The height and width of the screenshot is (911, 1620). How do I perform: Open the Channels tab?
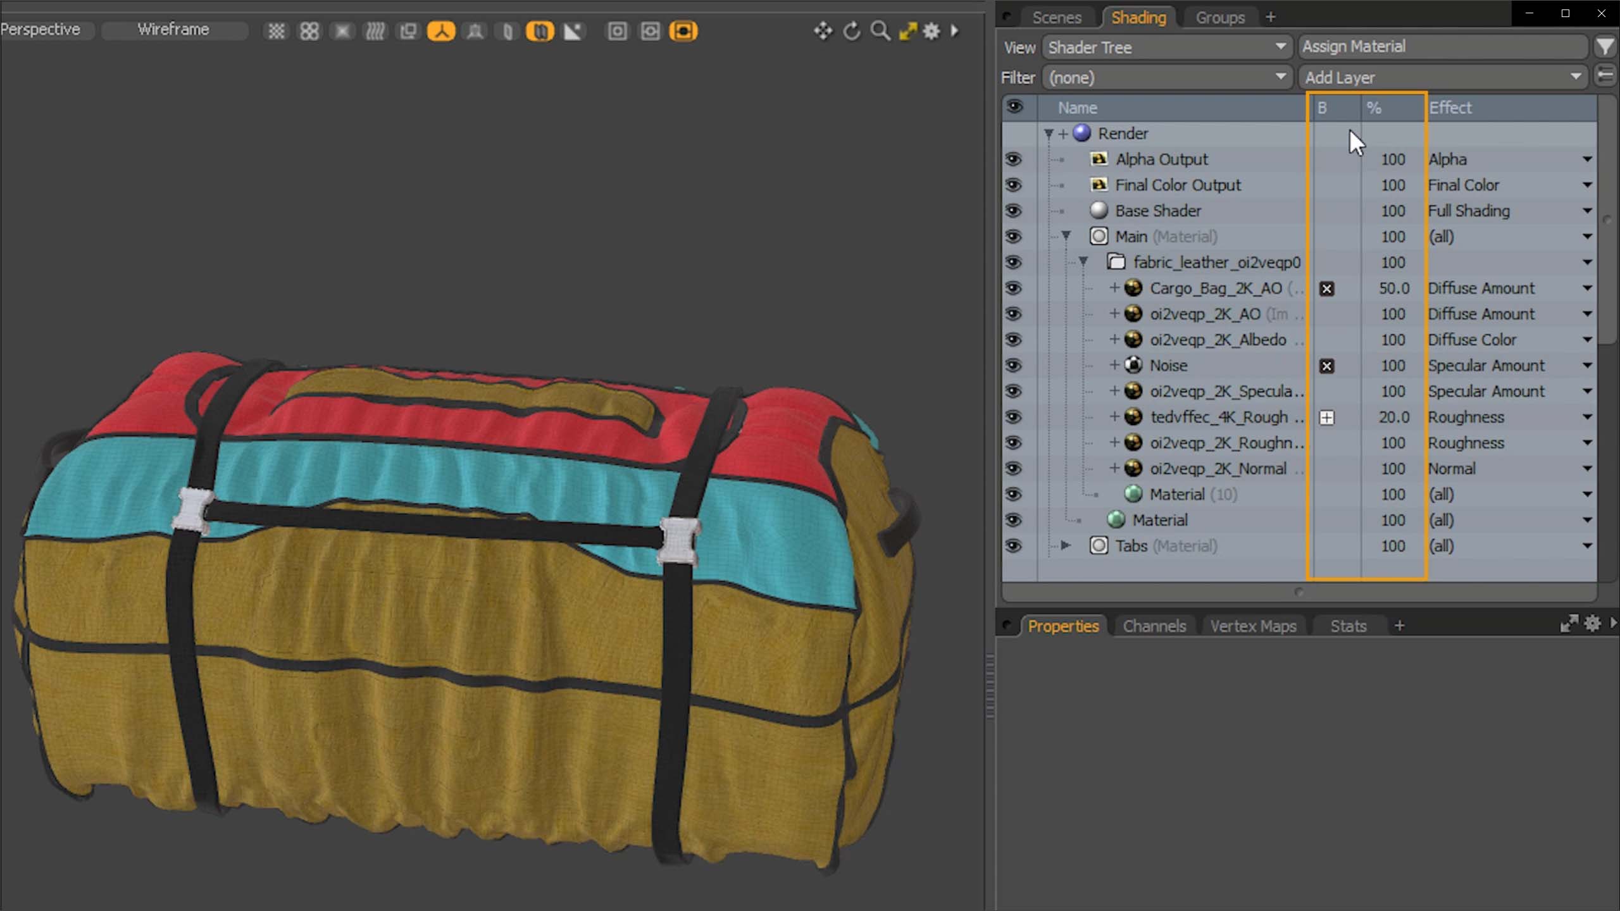coord(1154,626)
